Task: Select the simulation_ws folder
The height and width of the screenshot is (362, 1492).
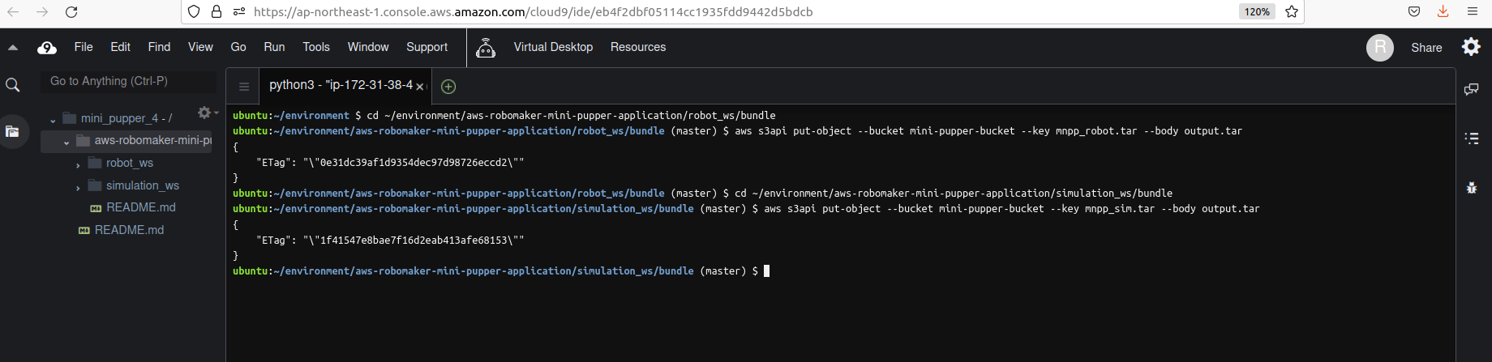Action: [x=143, y=185]
